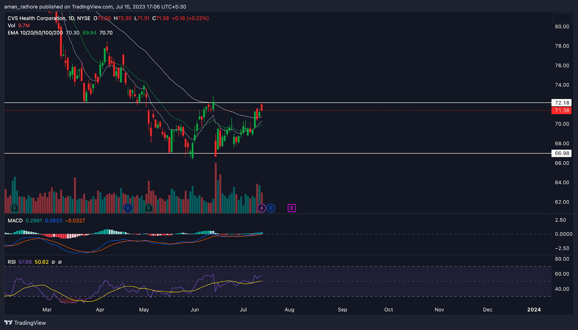Click the Dec label on the time axis
578x330 pixels.
(x=488, y=310)
